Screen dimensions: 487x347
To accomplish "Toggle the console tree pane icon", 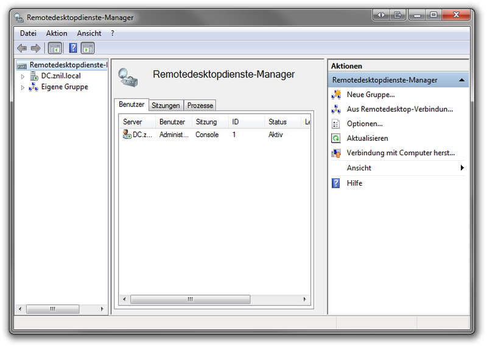I will click(x=55, y=48).
